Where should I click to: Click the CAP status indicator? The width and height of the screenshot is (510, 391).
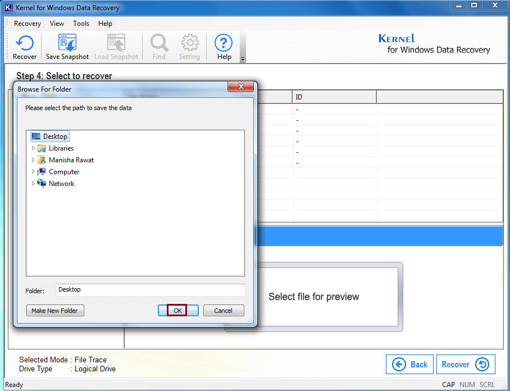(x=448, y=385)
